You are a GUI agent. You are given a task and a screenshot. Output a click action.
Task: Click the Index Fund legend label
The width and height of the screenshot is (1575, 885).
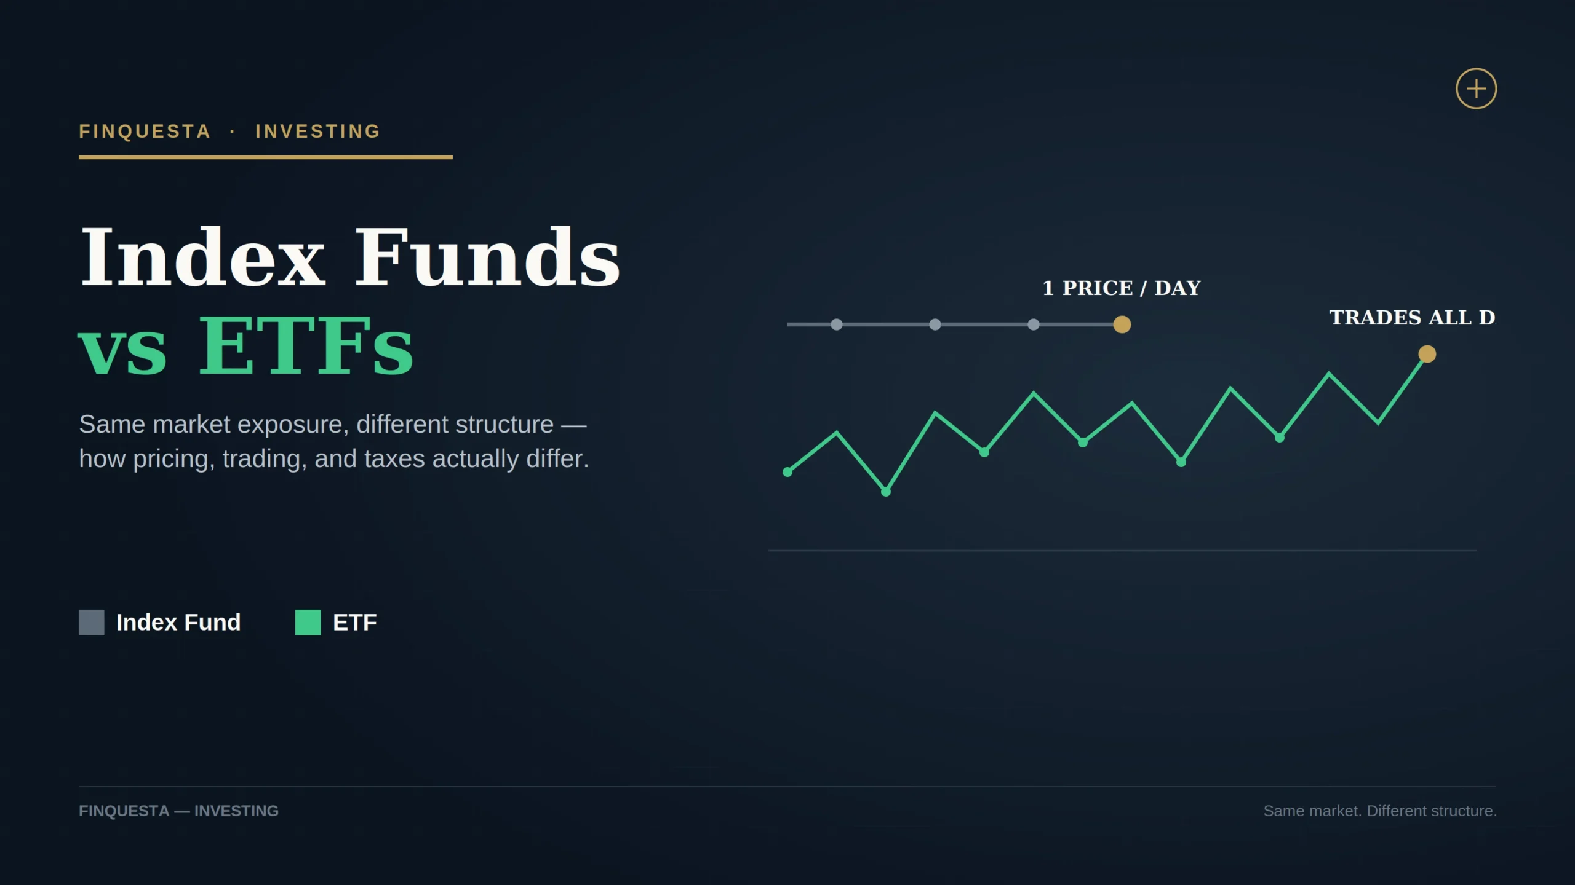click(x=178, y=622)
